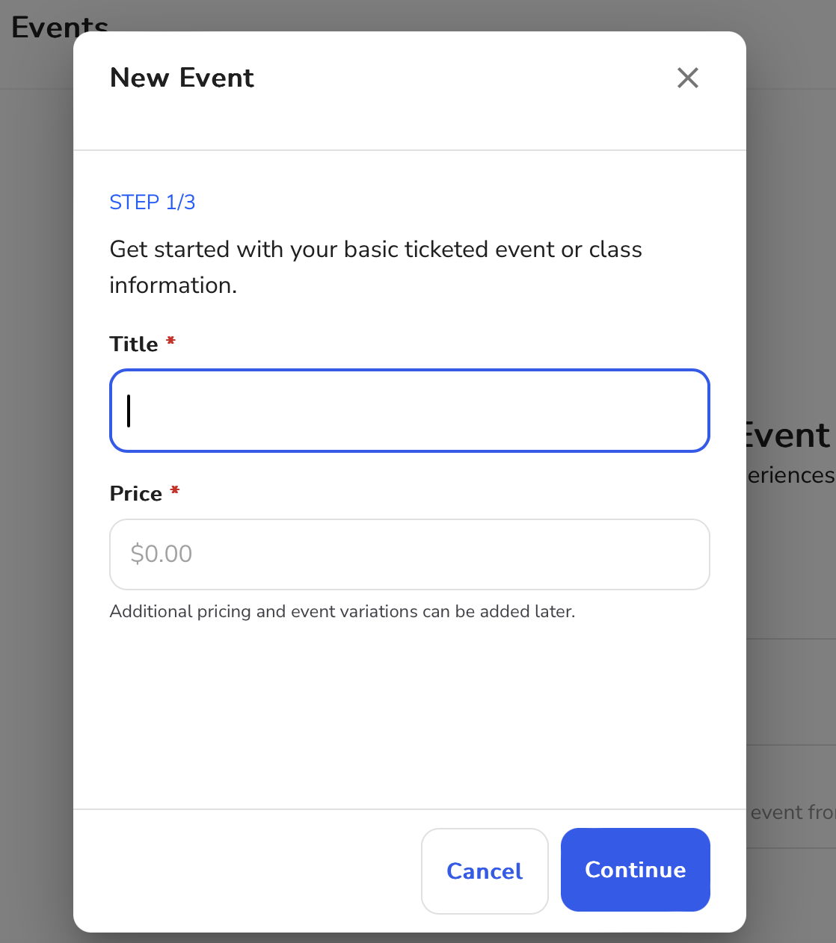836x943 pixels.
Task: Cancel the new event creation
Action: (485, 871)
